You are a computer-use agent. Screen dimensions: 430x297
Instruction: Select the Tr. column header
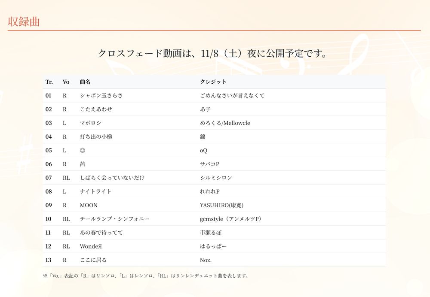[x=49, y=82]
